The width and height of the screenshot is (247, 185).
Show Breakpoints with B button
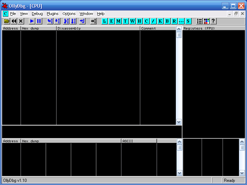167,21
